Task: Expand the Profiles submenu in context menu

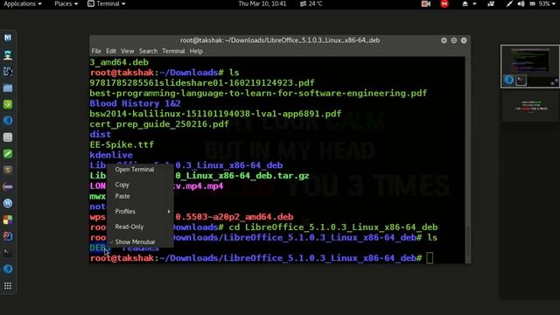Action: tap(141, 212)
